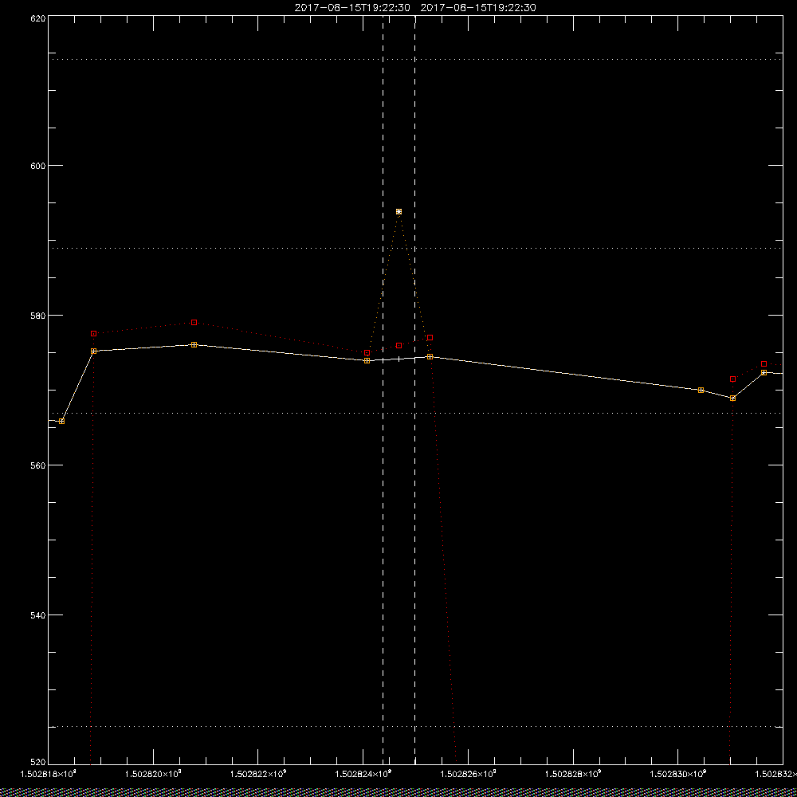Click the orange marker near 575 below the first red square

click(93, 351)
